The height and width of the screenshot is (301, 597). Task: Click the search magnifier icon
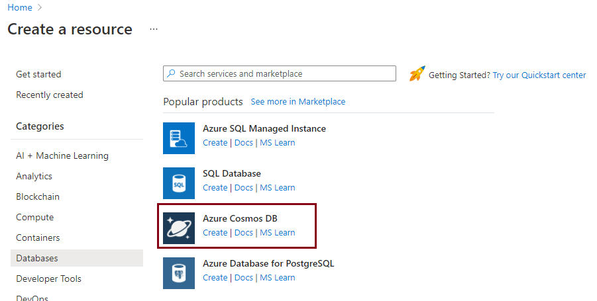point(172,73)
